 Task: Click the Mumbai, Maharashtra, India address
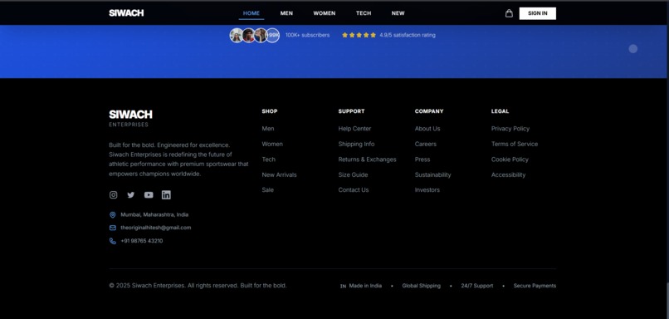pos(154,215)
